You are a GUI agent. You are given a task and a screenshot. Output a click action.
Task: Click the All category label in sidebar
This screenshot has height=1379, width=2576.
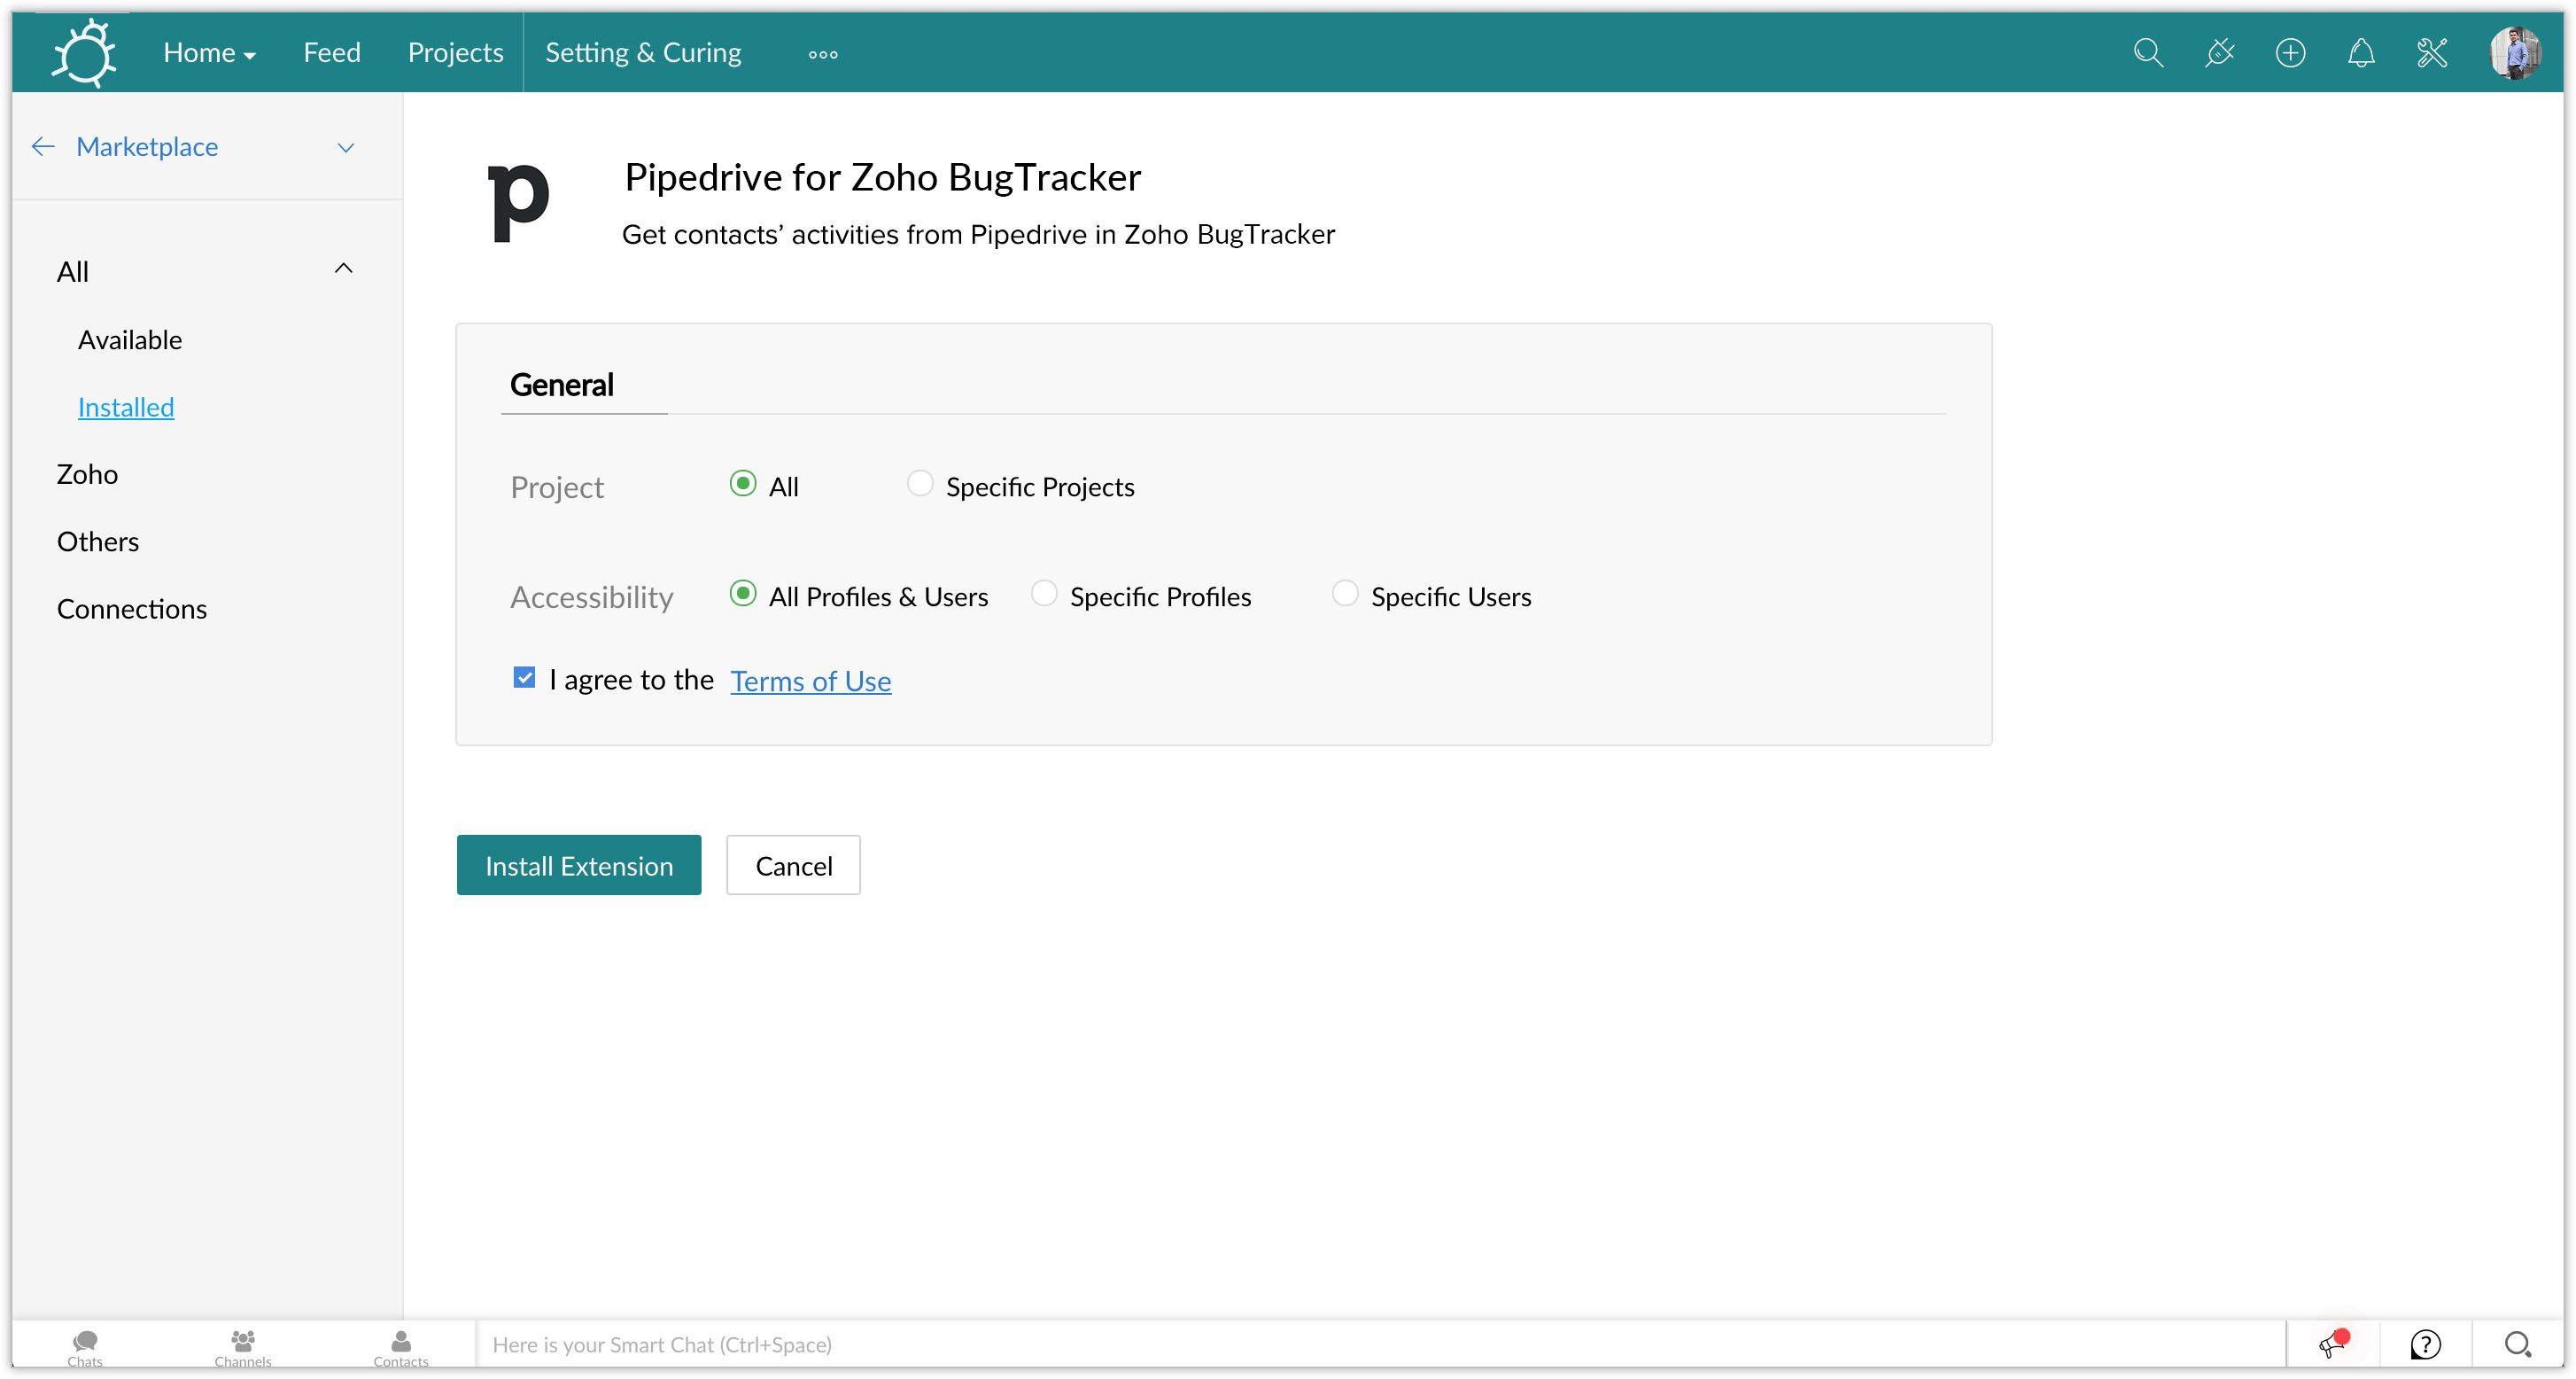[x=72, y=271]
